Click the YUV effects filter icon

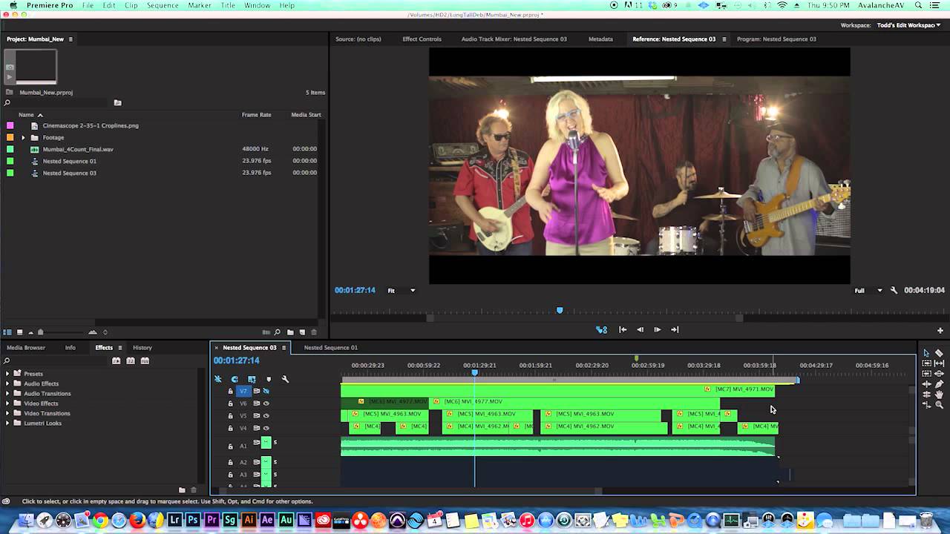point(145,360)
